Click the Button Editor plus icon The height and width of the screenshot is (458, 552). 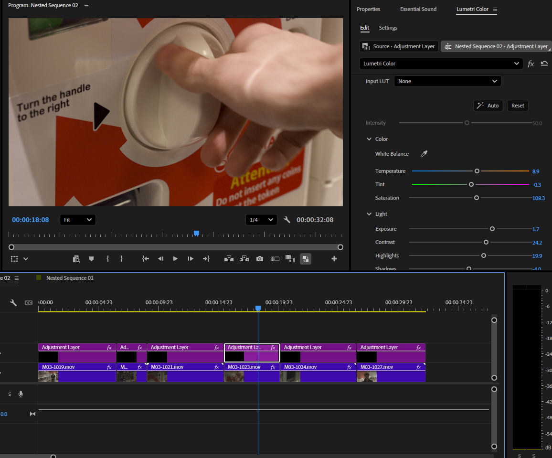pyautogui.click(x=334, y=259)
